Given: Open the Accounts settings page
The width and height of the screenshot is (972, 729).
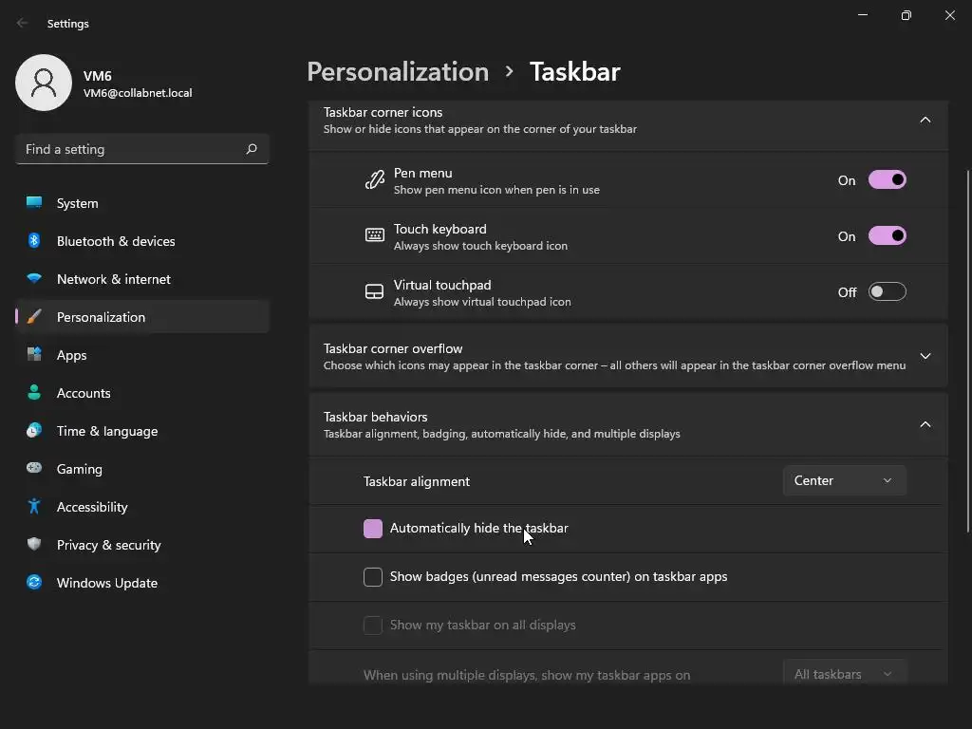Looking at the screenshot, I should 84,393.
